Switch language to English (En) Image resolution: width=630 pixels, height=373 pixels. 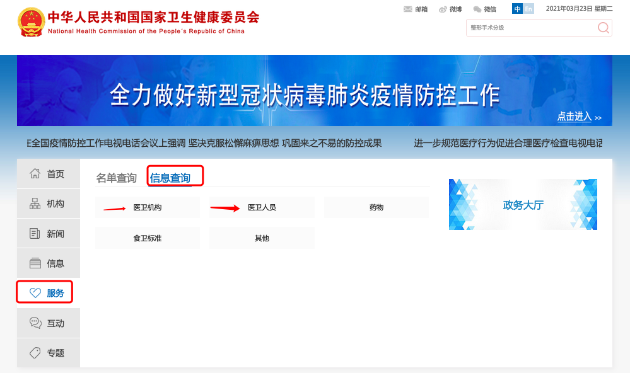[528, 9]
